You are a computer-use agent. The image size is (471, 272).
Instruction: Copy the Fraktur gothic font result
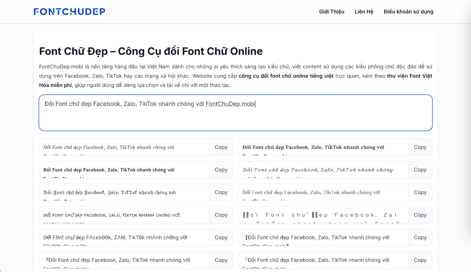click(x=221, y=192)
